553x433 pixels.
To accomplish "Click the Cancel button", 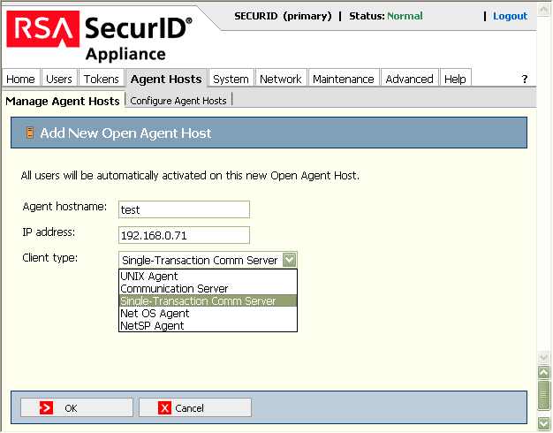I will pos(195,407).
